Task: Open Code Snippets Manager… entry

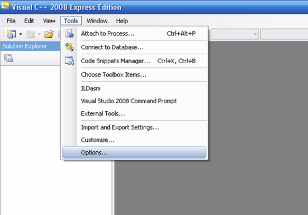Action: pos(134,61)
